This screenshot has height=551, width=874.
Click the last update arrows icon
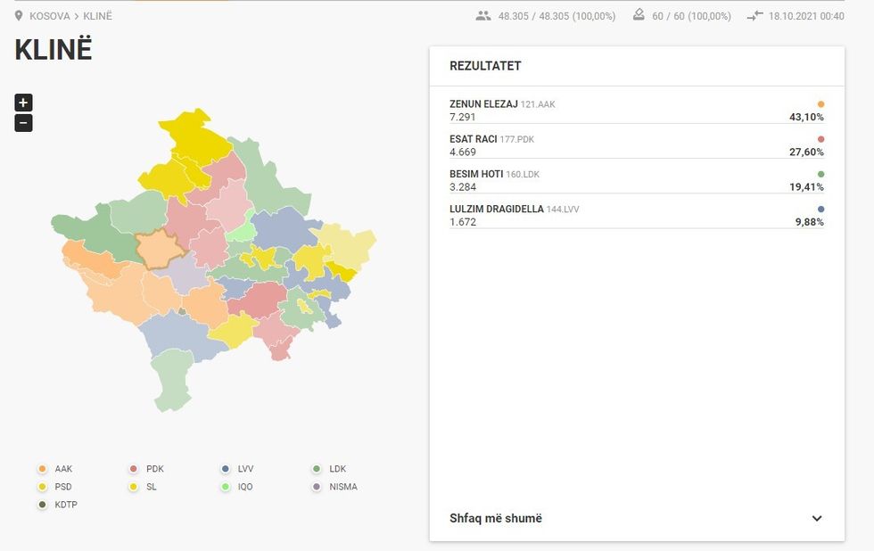[755, 16]
